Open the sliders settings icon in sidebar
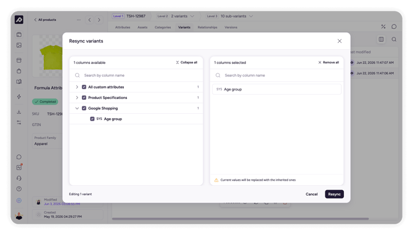 19,122
